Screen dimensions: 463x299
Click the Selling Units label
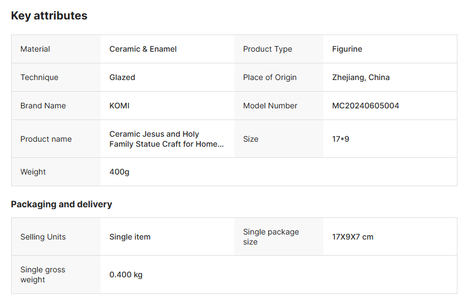[43, 237]
